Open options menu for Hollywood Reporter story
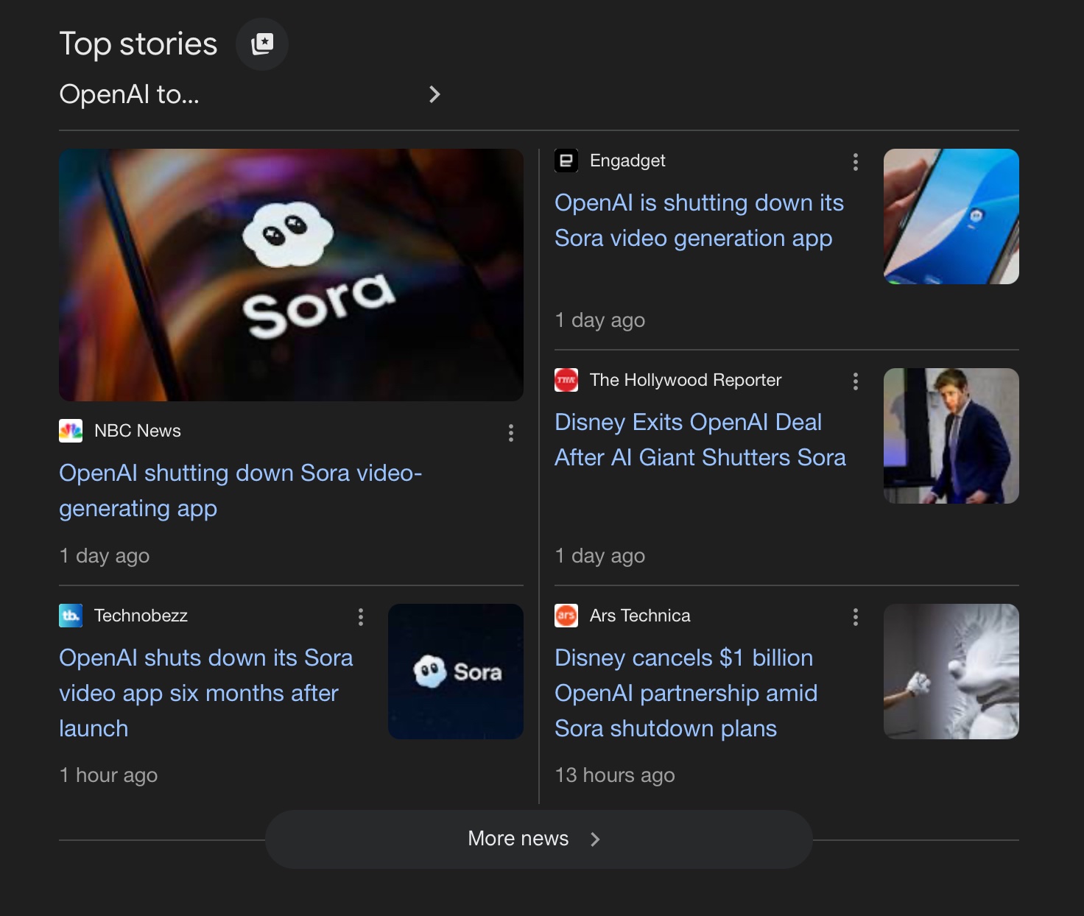 coord(855,381)
